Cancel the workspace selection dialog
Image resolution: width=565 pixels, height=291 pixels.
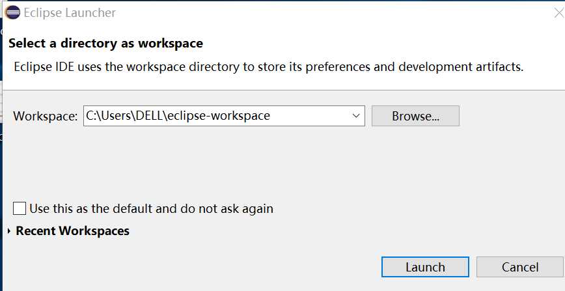[x=520, y=267]
